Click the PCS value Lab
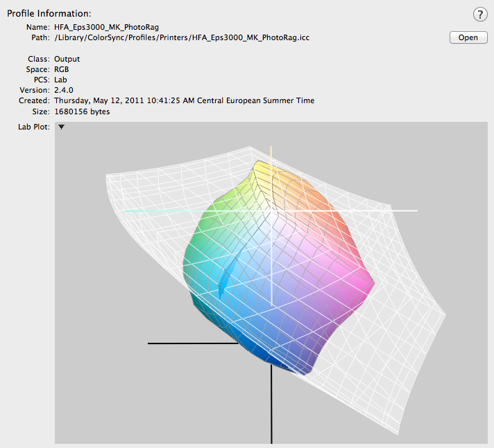Screen dimensions: 494x448 click(60, 80)
